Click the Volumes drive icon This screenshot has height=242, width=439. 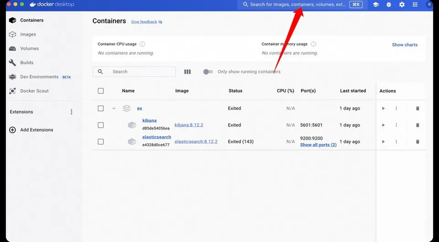(12, 48)
